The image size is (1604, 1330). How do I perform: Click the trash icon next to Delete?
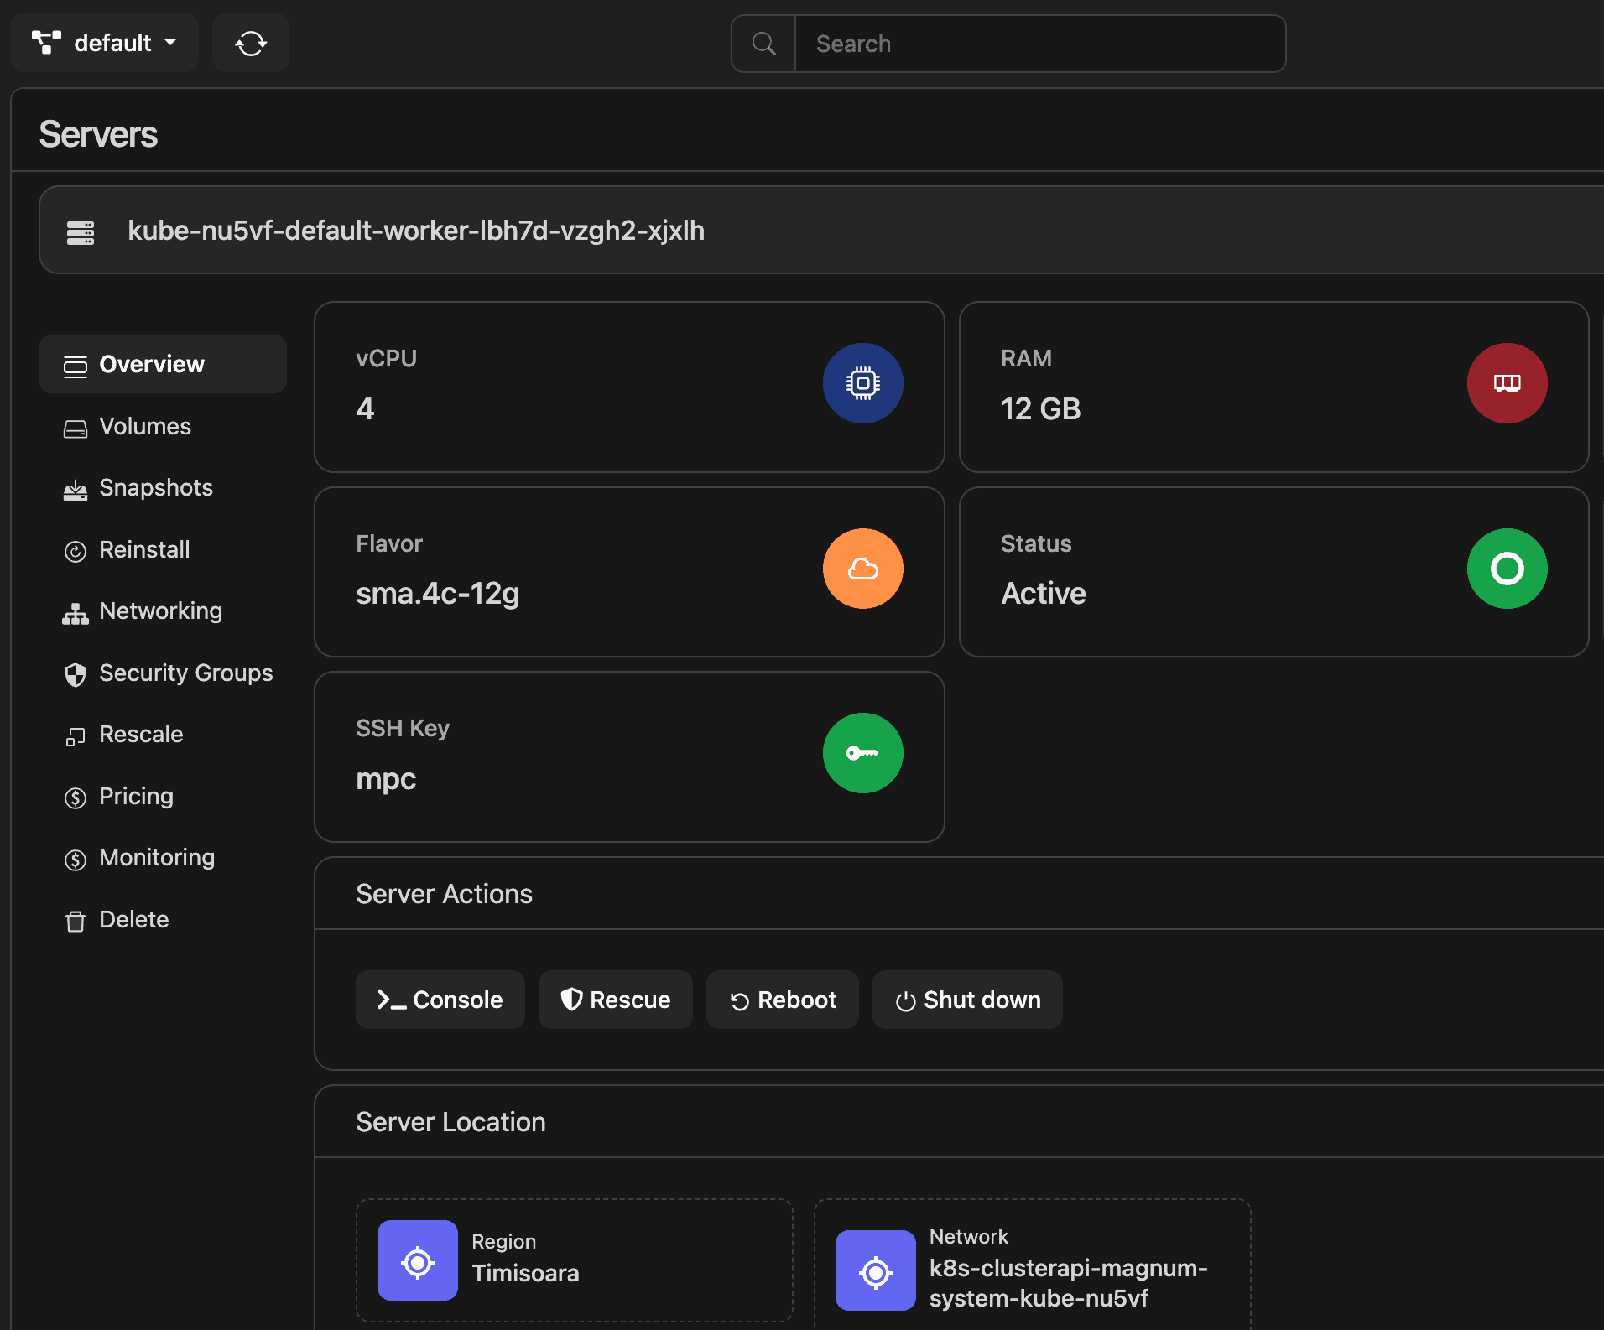pos(76,919)
